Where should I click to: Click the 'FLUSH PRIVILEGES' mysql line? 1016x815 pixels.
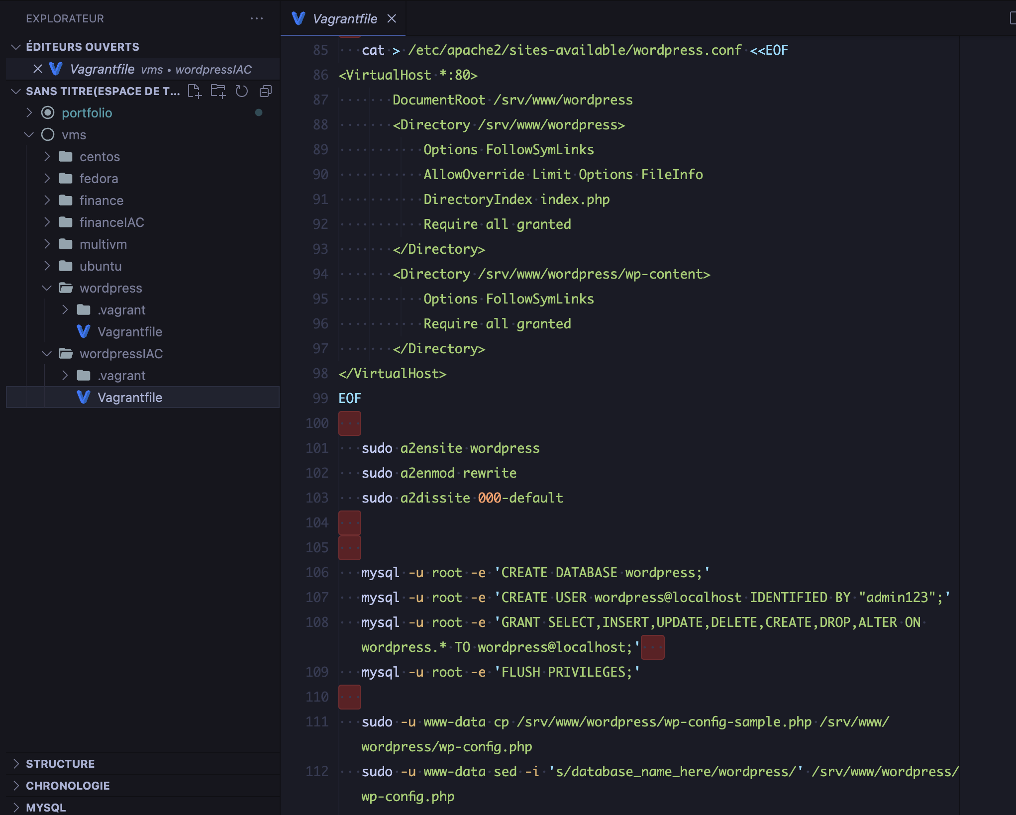pos(501,672)
